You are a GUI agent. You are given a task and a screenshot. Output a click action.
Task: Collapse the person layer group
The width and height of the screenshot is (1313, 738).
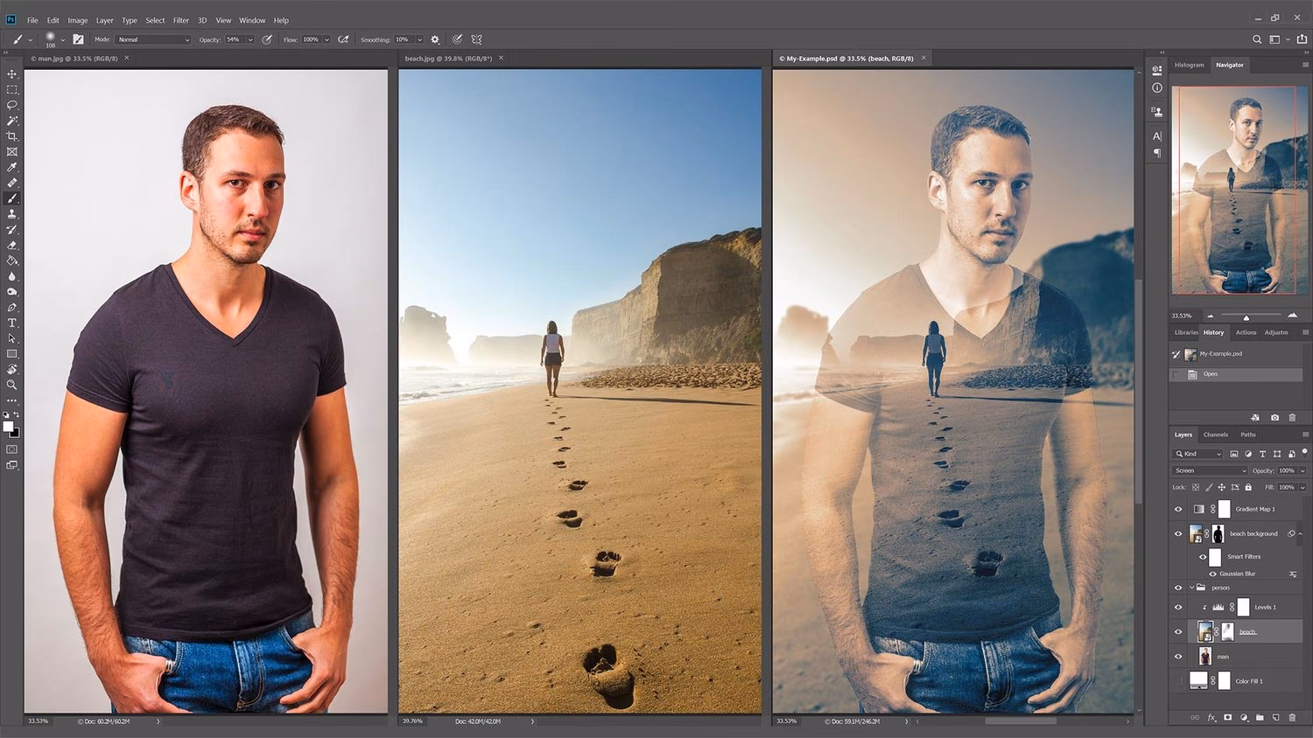point(1190,588)
